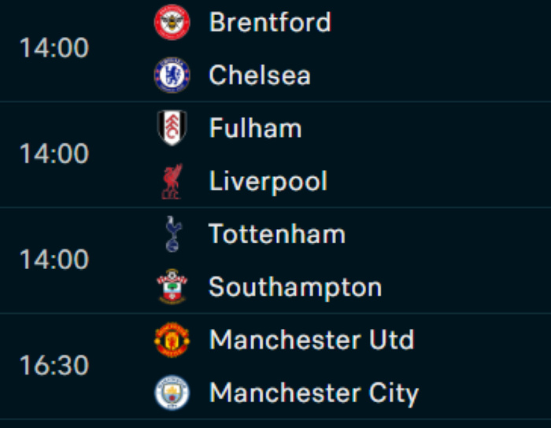Click the Fulham team name

tap(255, 128)
